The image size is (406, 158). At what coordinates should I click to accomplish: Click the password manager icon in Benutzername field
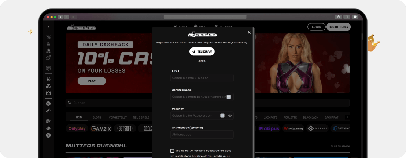[229, 97]
